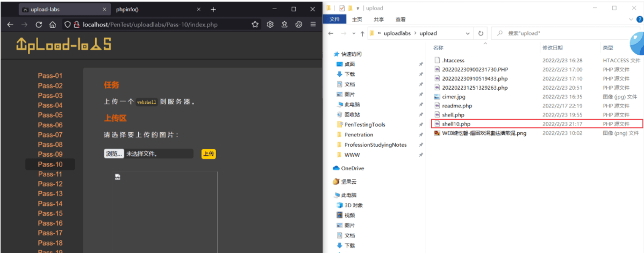Navigate up one folder in Explorer
Image resolution: width=644 pixels, height=253 pixels.
(x=362, y=34)
